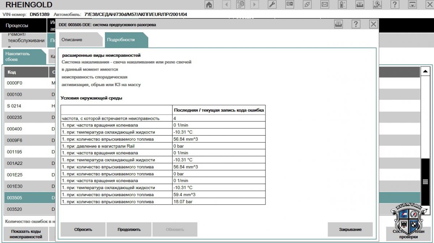
Task: Click the forward arrow in top toolbar
Action: 255,5
